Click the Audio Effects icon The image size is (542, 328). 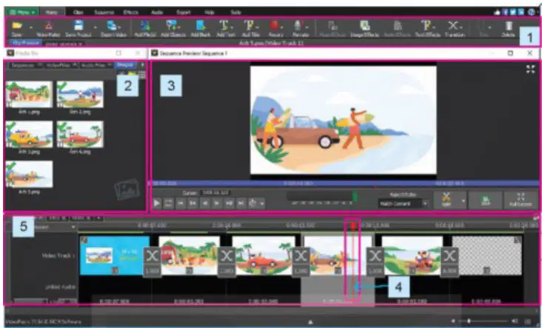click(x=398, y=26)
